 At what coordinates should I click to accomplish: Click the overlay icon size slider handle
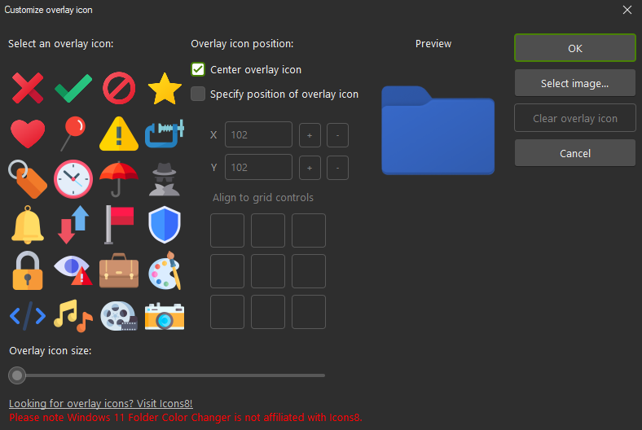17,375
